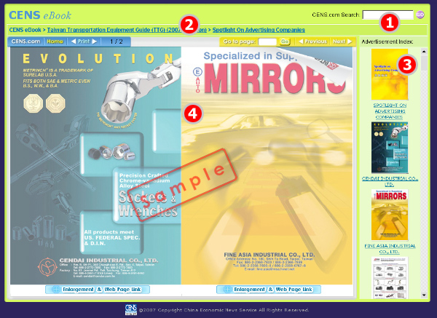Click the purple GO search button
This screenshot has height=318, width=437.
point(420,14)
